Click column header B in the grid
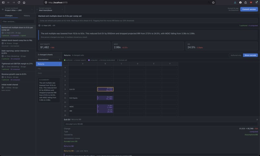Image resolution: width=260 pixels, height=156 pixels. tap(105, 64)
